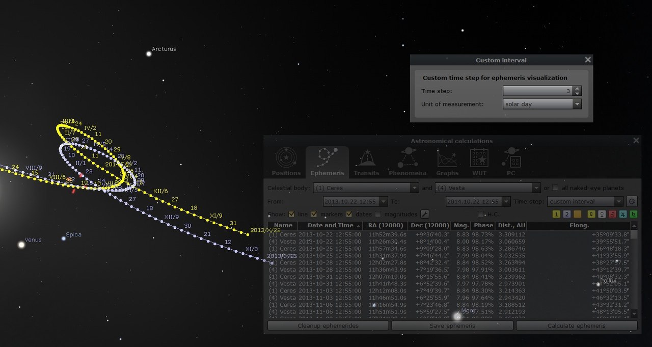The width and height of the screenshot is (652, 347).
Task: Pick the yellow color swatch labeled 1
Action: 556,214
